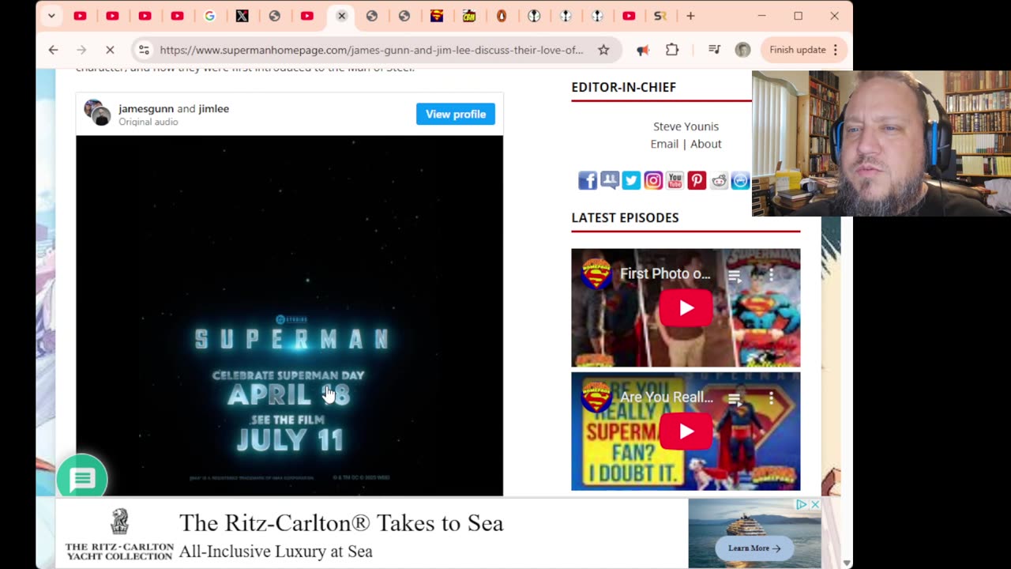Image resolution: width=1011 pixels, height=569 pixels.
Task: Open the Reddit social icon
Action: click(719, 180)
